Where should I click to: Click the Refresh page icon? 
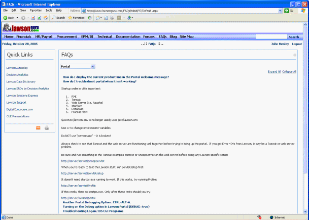point(39,18)
